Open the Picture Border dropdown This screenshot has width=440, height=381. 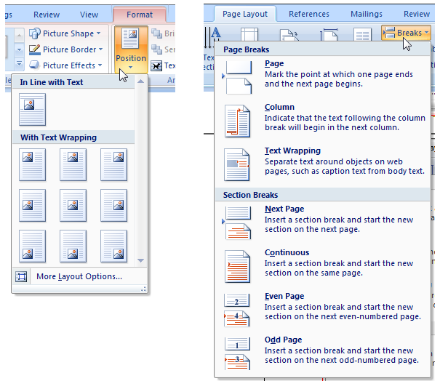66,49
